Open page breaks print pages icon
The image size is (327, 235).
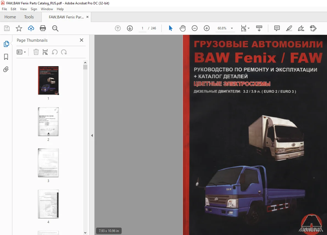pyautogui.click(x=45, y=52)
